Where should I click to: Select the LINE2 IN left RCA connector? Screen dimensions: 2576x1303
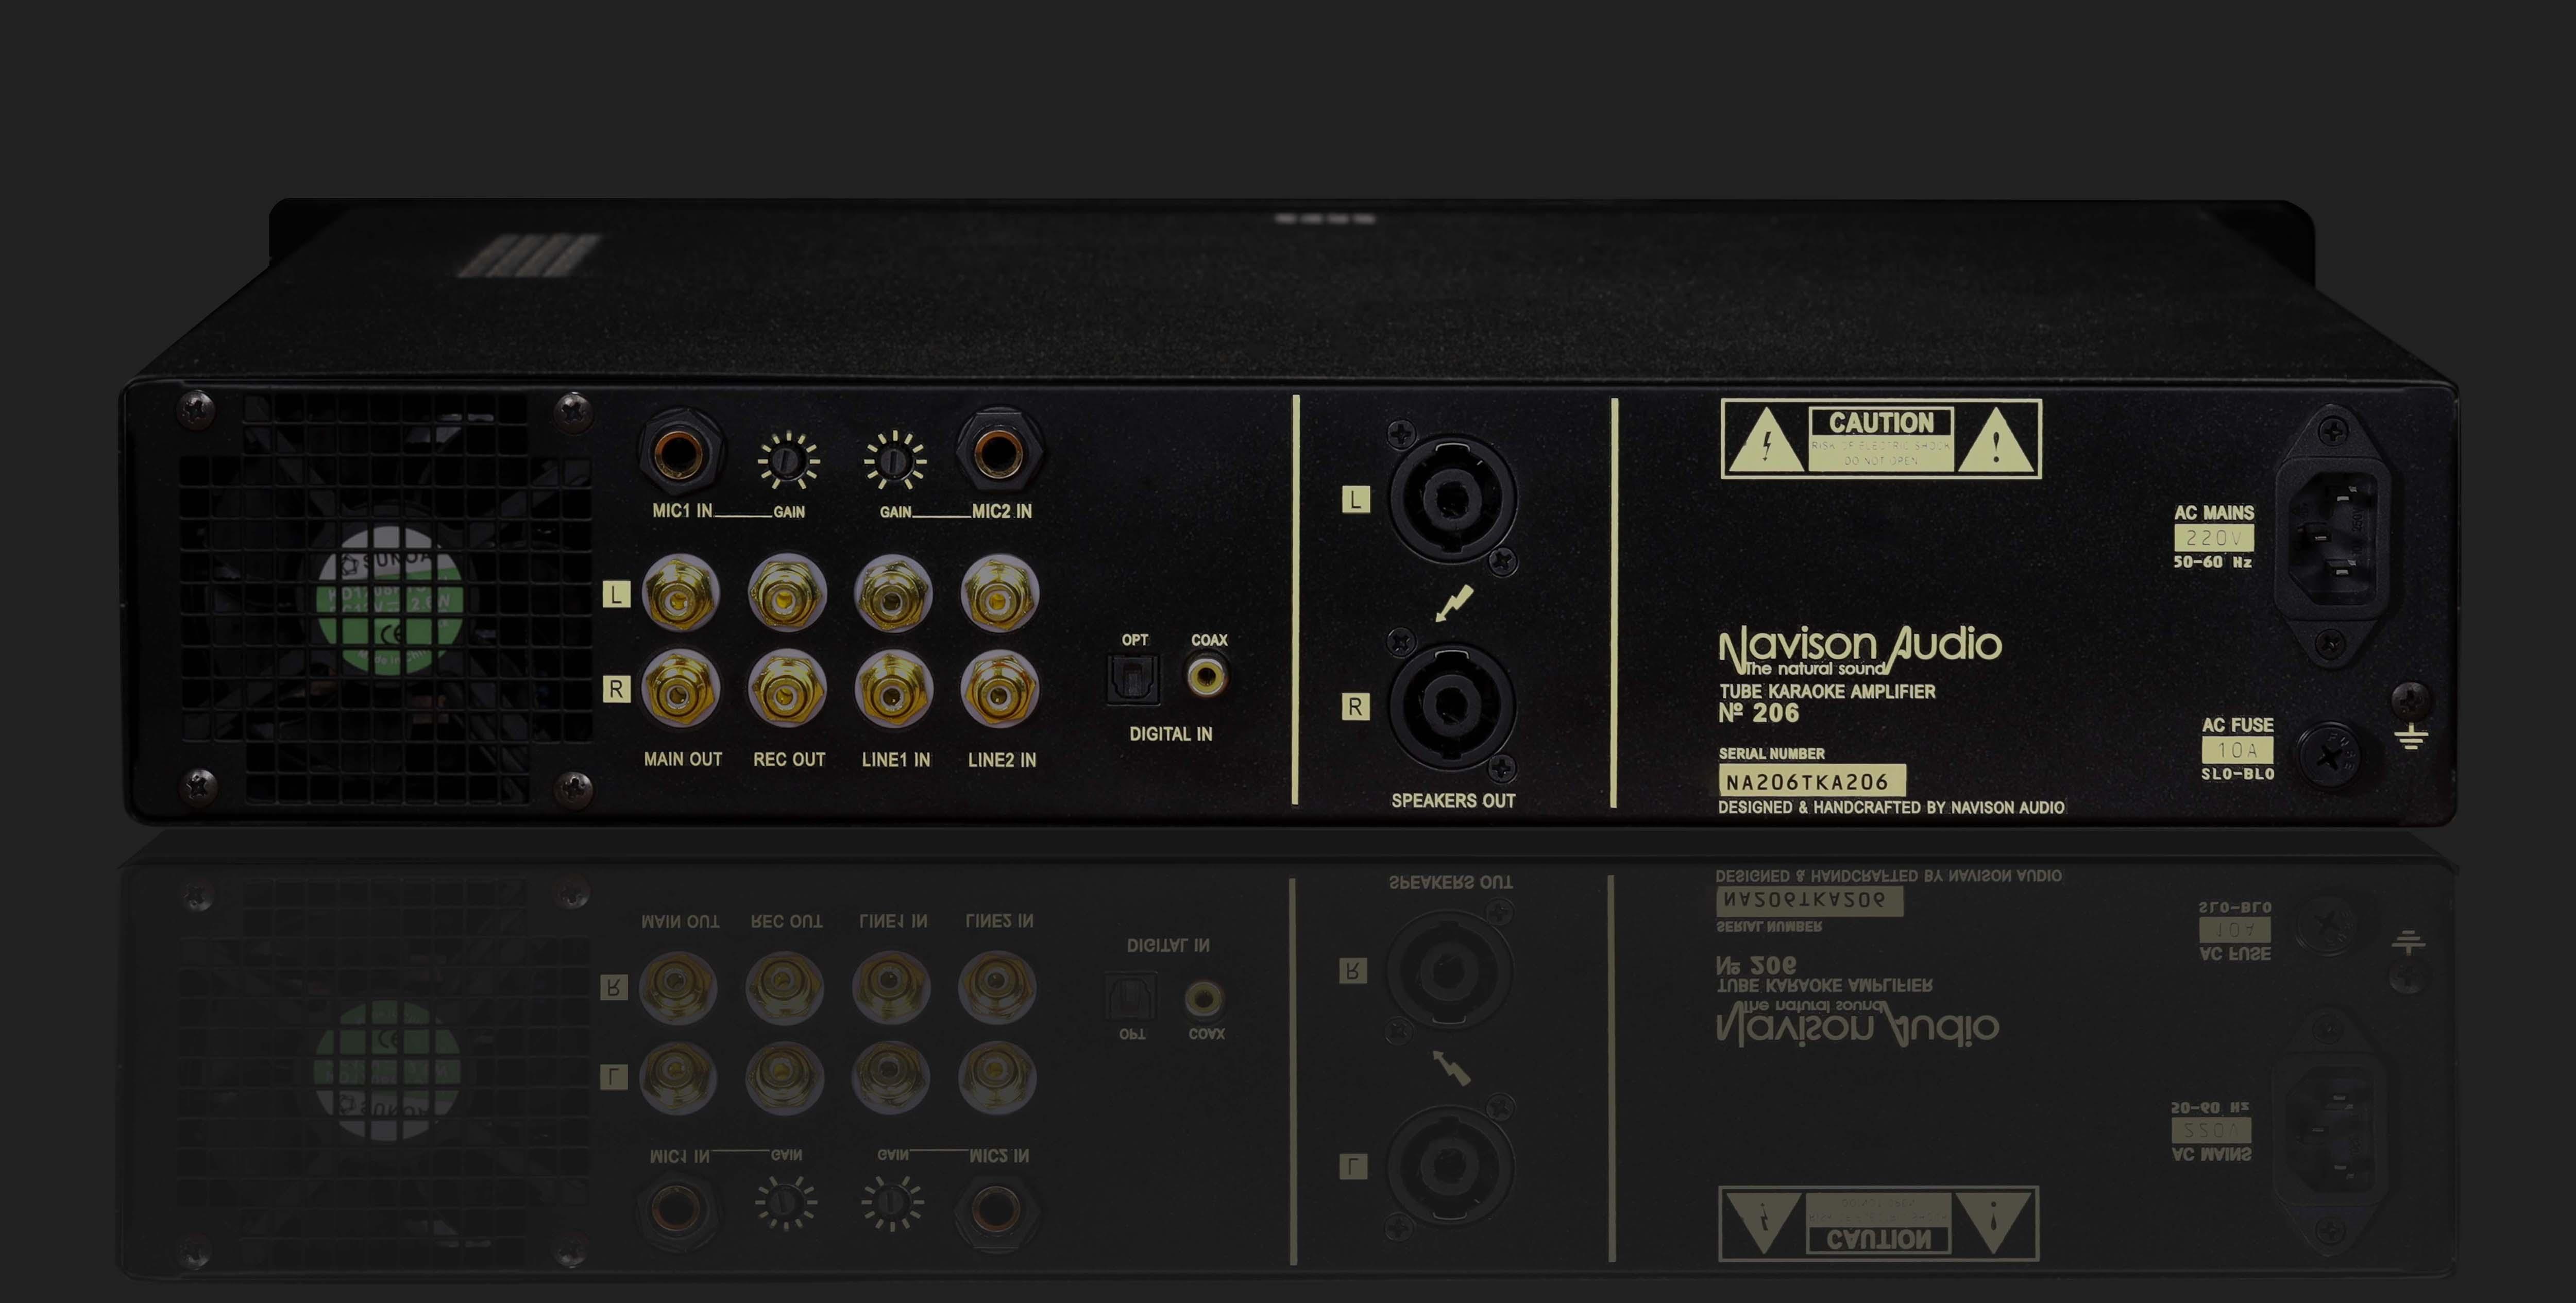coord(1000,594)
